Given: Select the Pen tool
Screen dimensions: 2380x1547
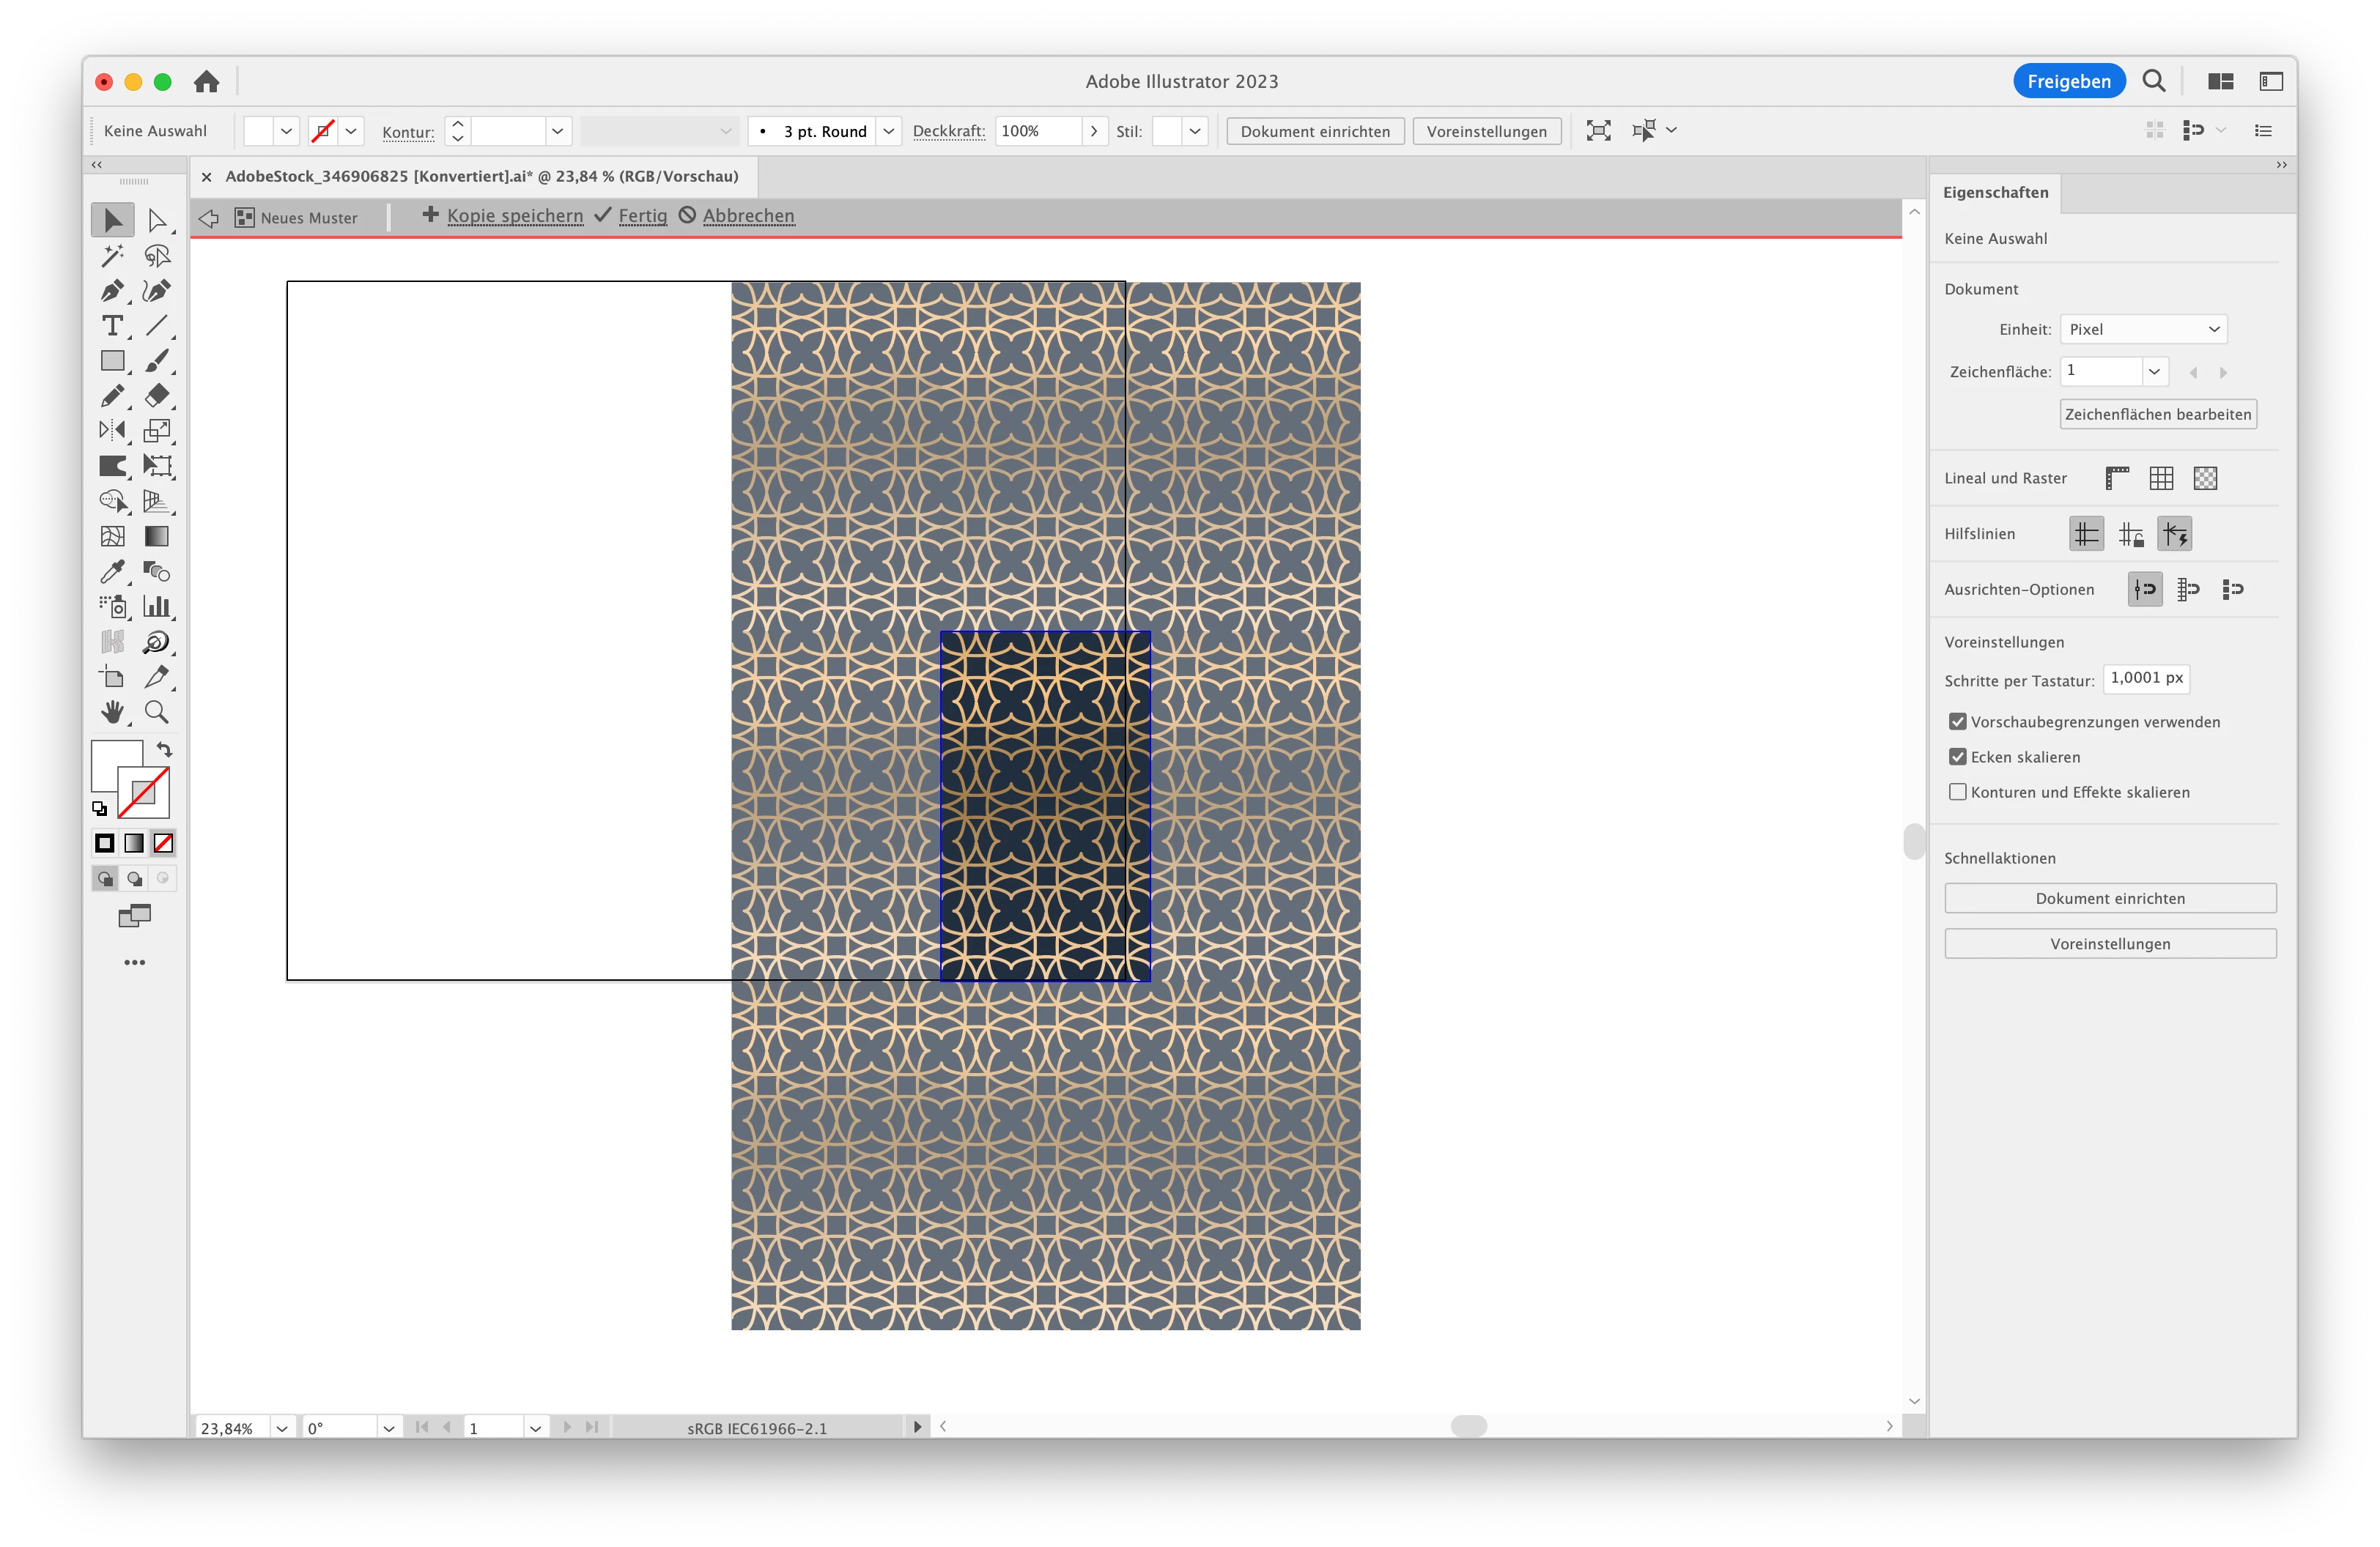Looking at the screenshot, I should tap(112, 291).
